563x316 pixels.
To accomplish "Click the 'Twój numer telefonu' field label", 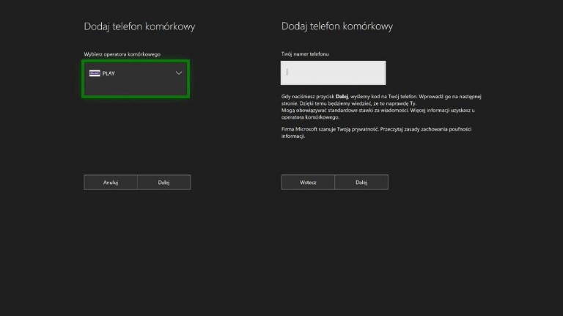I will pyautogui.click(x=305, y=54).
